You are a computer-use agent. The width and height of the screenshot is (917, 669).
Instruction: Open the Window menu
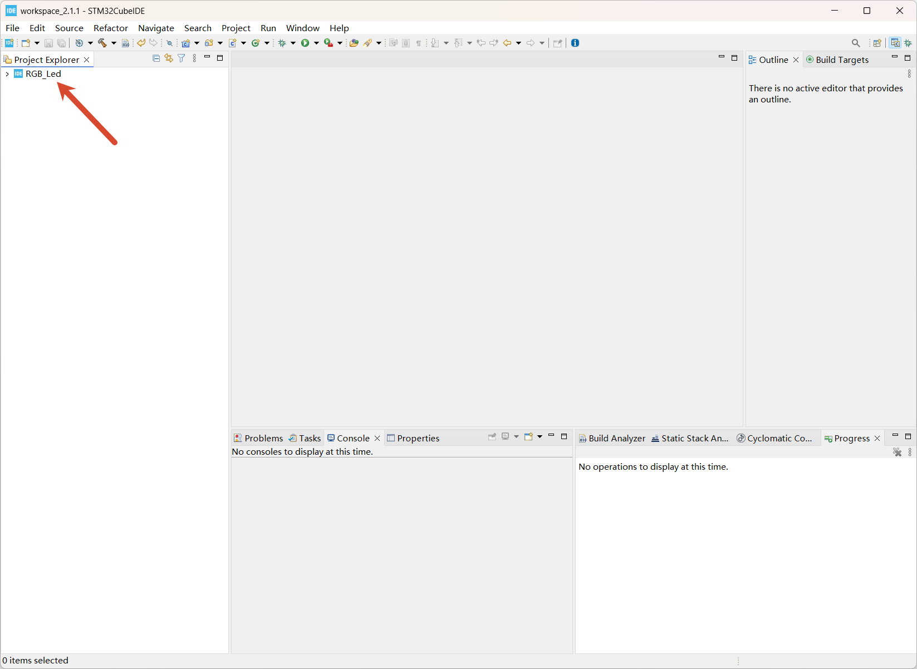303,28
